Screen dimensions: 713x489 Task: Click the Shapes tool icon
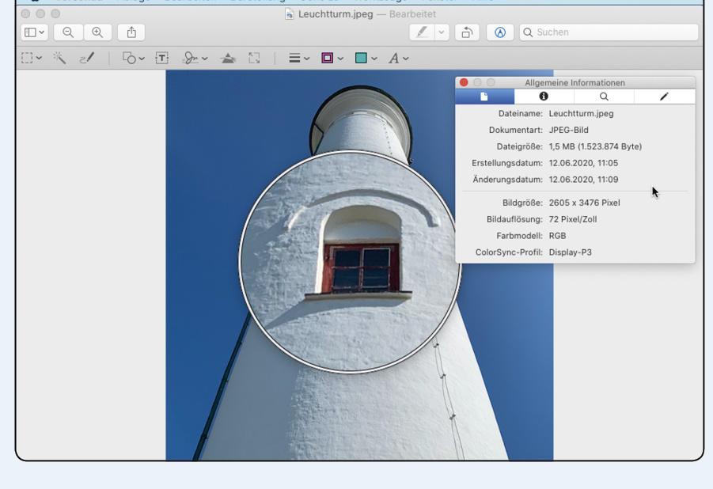(129, 58)
